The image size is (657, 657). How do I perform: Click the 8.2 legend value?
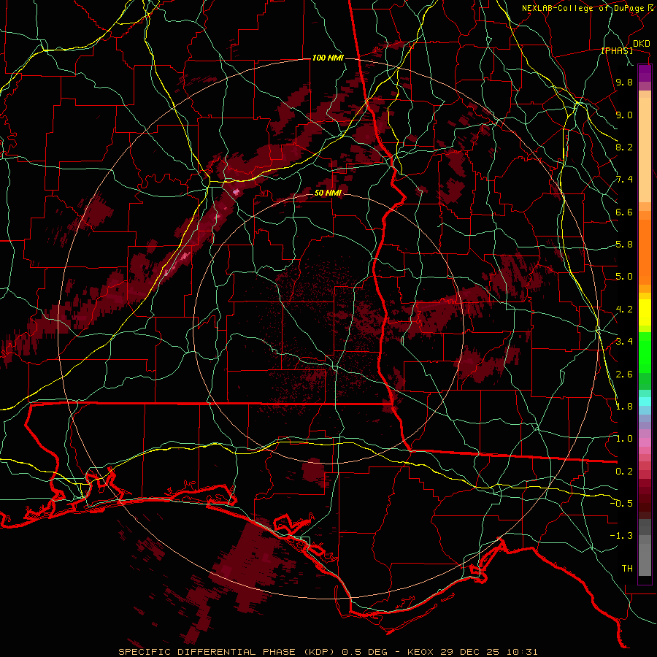pyautogui.click(x=624, y=147)
